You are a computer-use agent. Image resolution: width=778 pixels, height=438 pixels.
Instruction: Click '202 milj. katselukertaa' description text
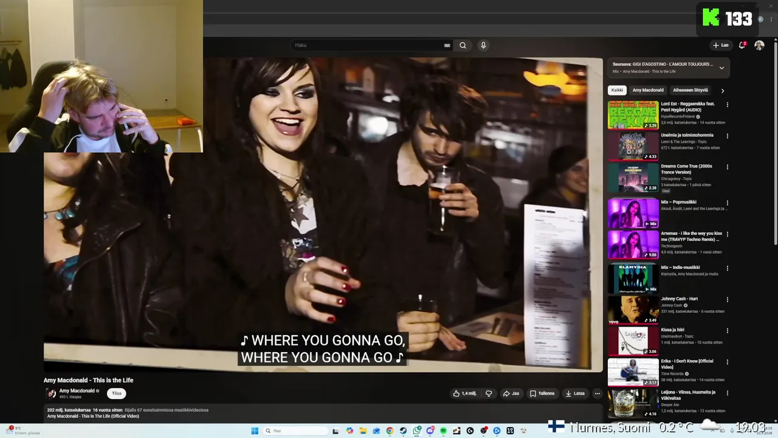69,410
